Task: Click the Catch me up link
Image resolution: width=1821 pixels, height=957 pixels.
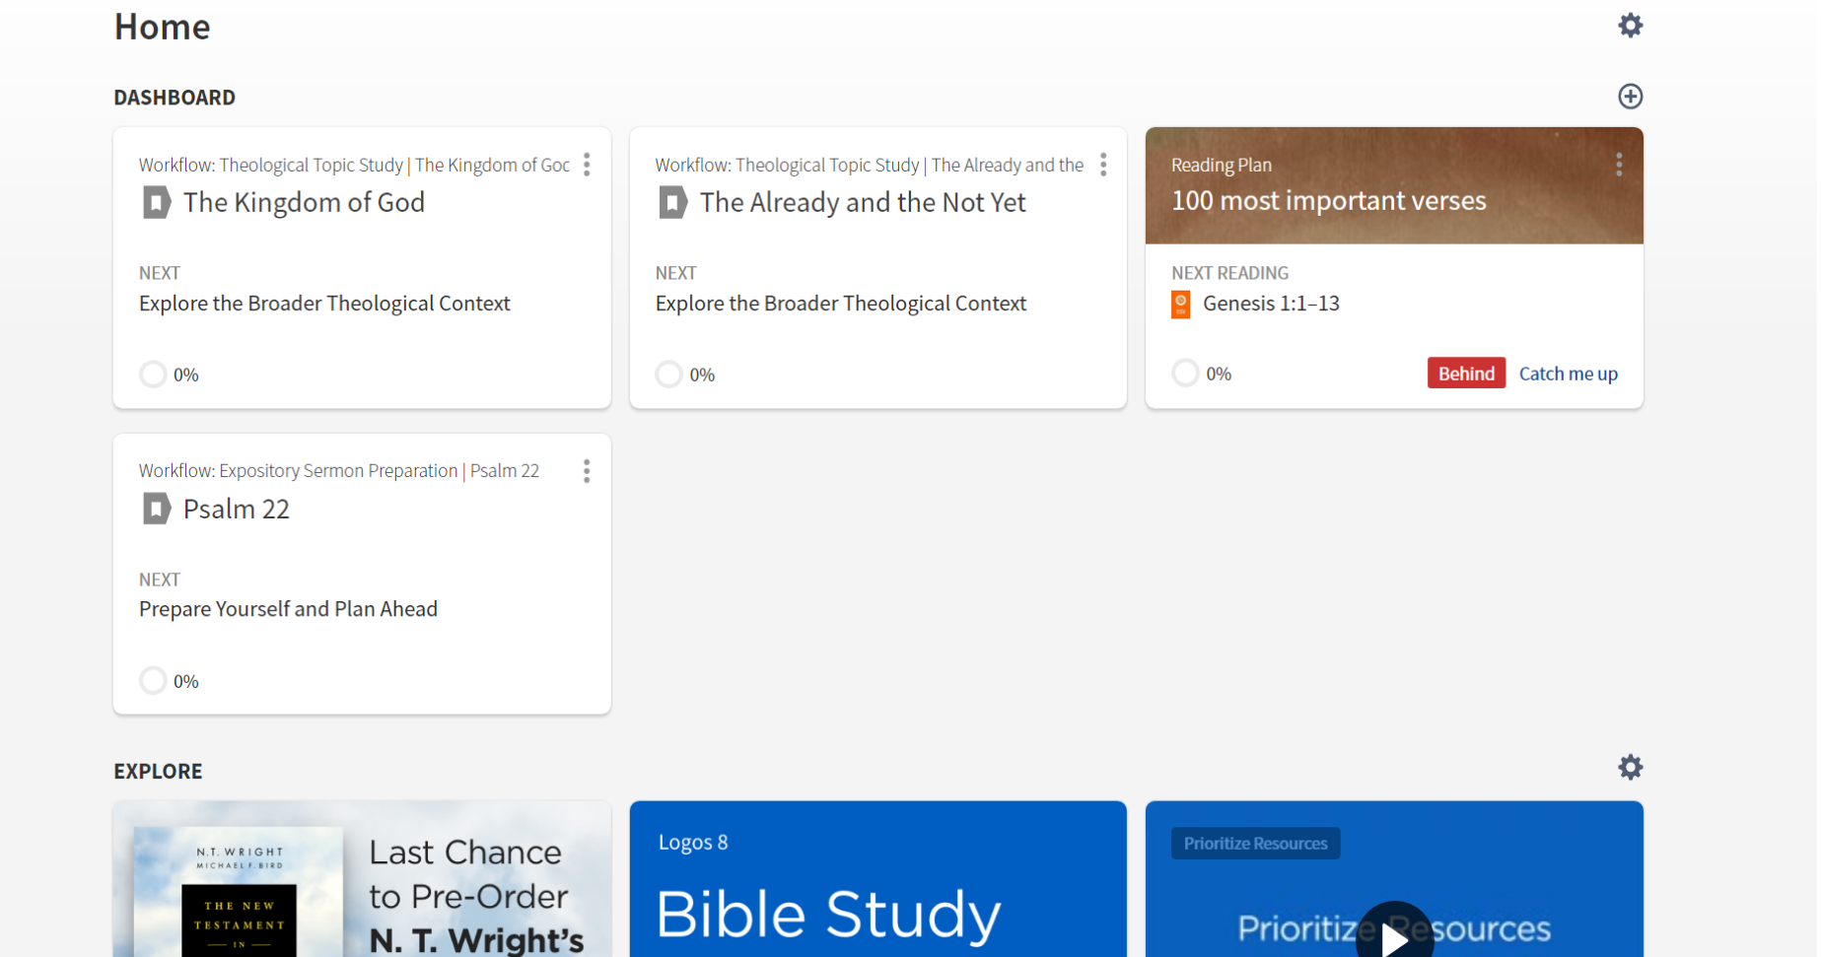Action: click(1568, 374)
